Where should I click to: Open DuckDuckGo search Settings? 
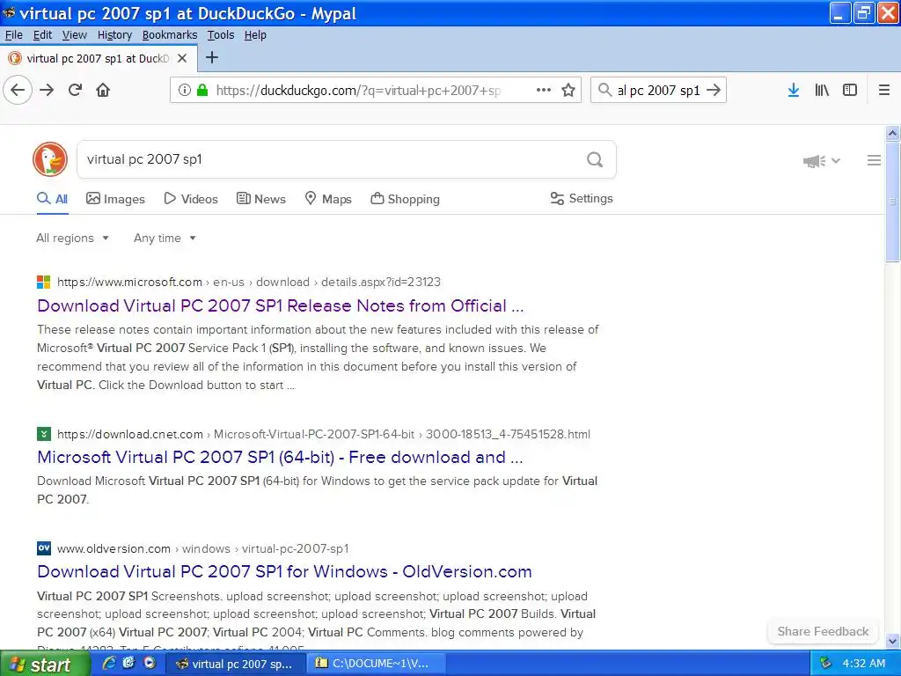click(582, 198)
